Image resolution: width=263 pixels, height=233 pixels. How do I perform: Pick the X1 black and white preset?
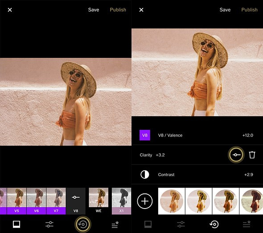[x=121, y=201]
